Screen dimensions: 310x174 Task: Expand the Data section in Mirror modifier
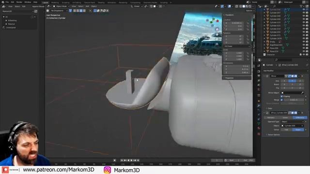(270, 108)
